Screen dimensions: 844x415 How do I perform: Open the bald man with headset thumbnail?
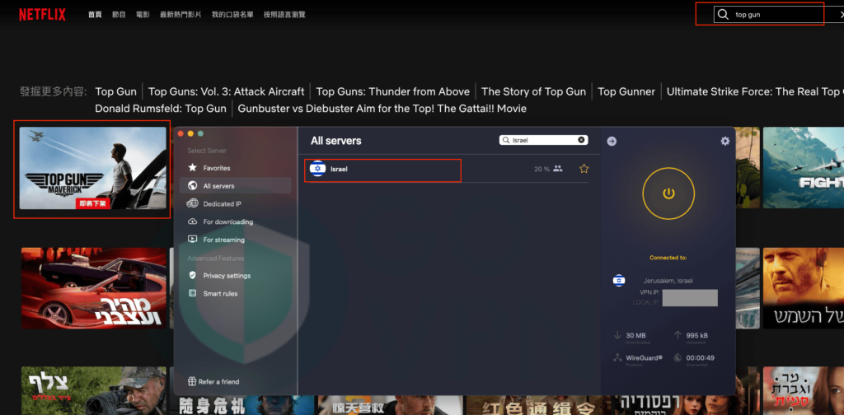[x=803, y=288]
